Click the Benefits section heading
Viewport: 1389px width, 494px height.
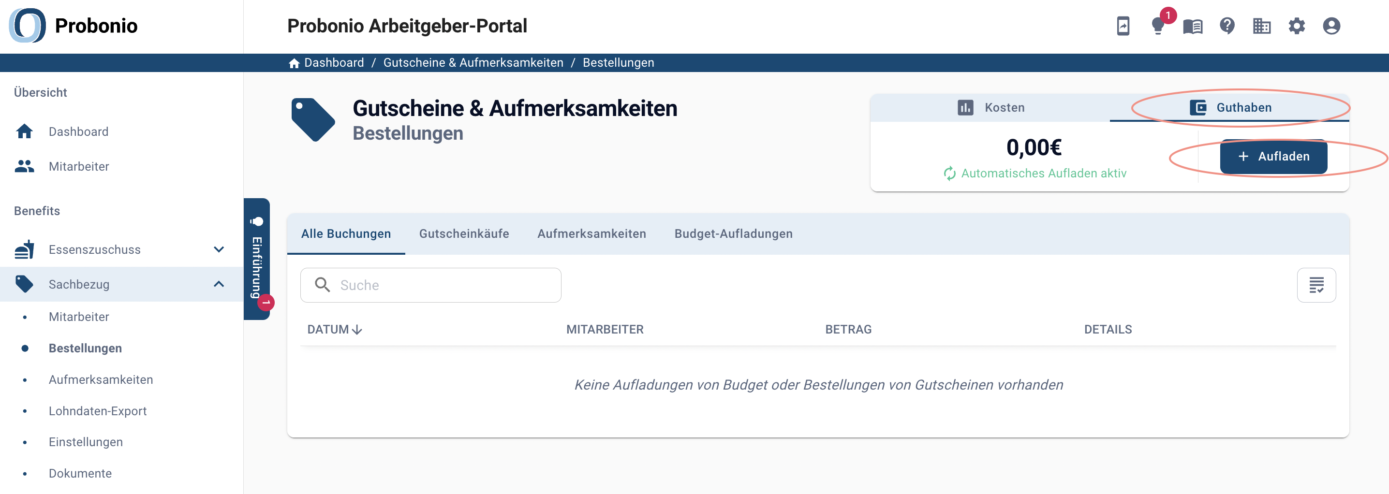[37, 211]
